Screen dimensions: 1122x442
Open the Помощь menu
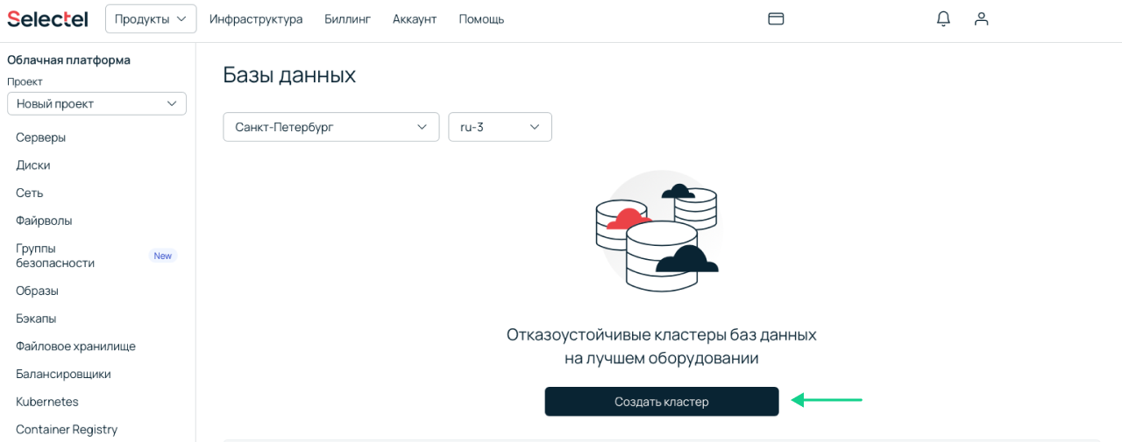pyautogui.click(x=481, y=19)
